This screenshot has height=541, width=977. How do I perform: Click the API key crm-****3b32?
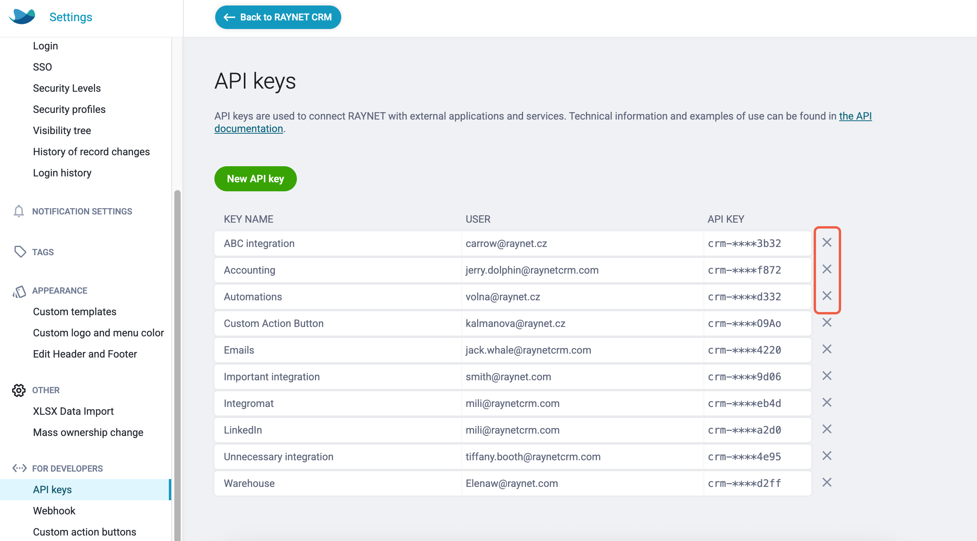745,243
